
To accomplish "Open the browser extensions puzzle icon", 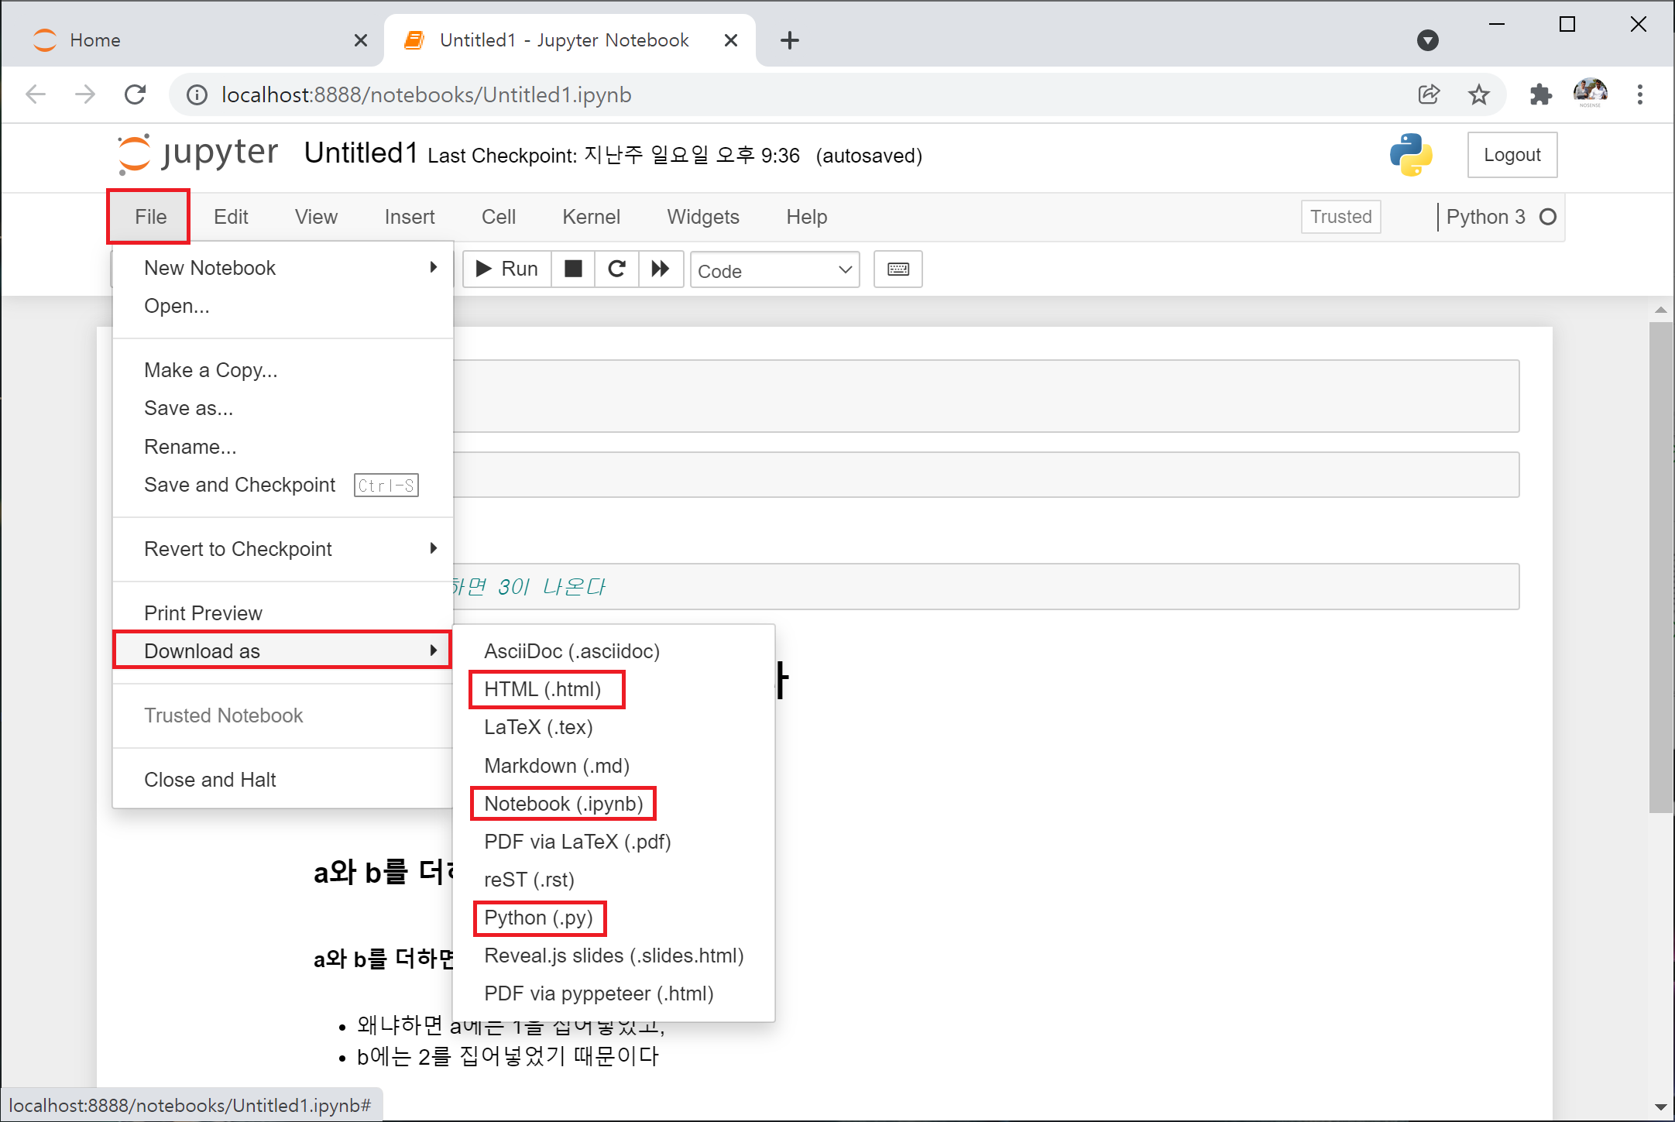I will tap(1540, 94).
